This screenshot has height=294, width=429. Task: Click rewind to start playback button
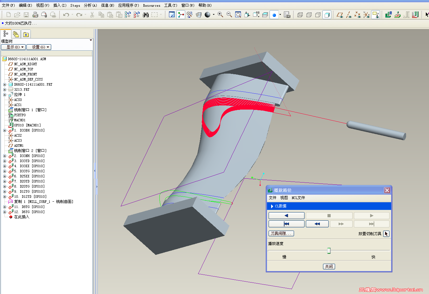click(x=286, y=224)
